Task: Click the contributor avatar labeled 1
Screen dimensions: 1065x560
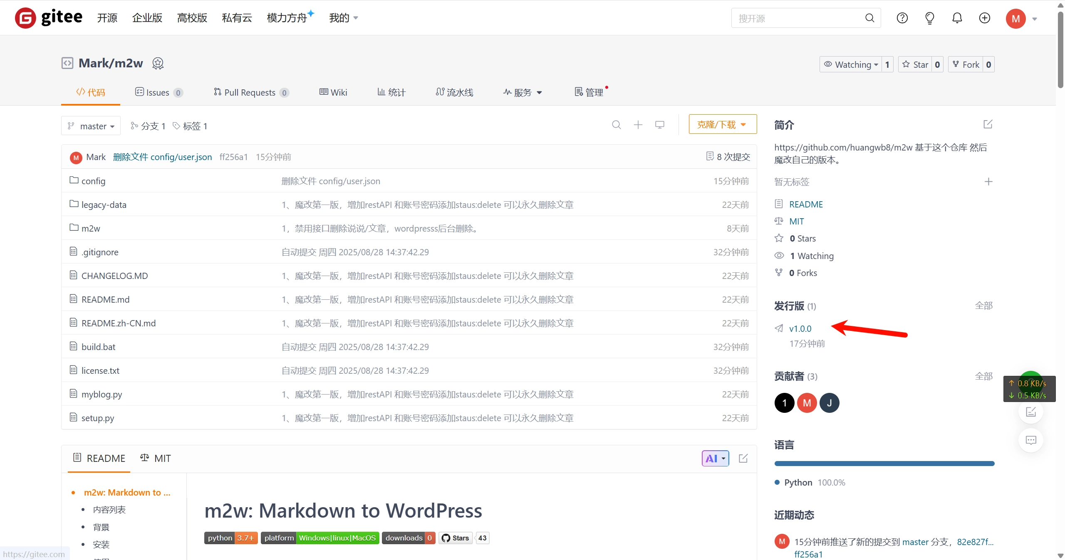Action: pos(785,403)
